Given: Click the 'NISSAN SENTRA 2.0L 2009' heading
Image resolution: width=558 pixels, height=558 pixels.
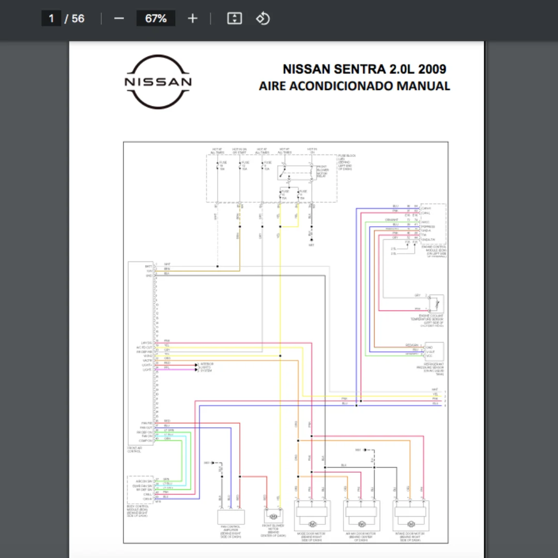Looking at the screenshot, I should coord(364,69).
